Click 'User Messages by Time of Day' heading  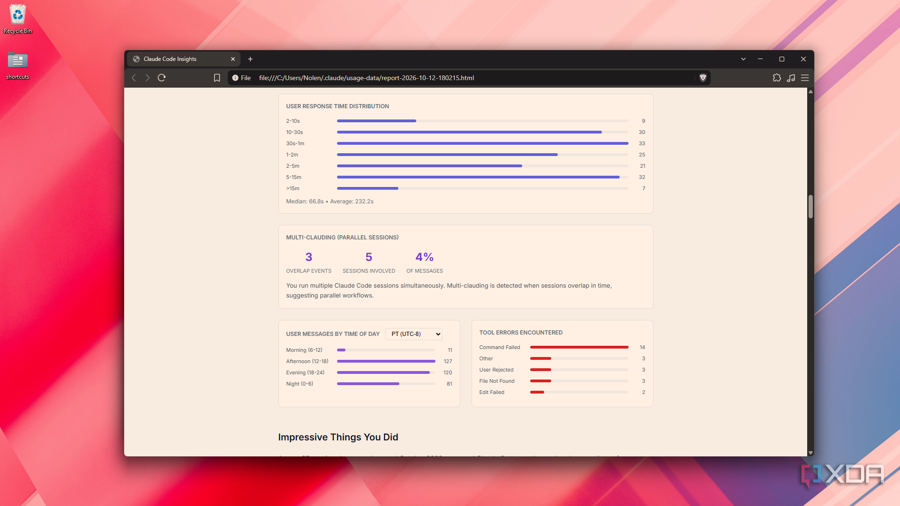click(333, 334)
